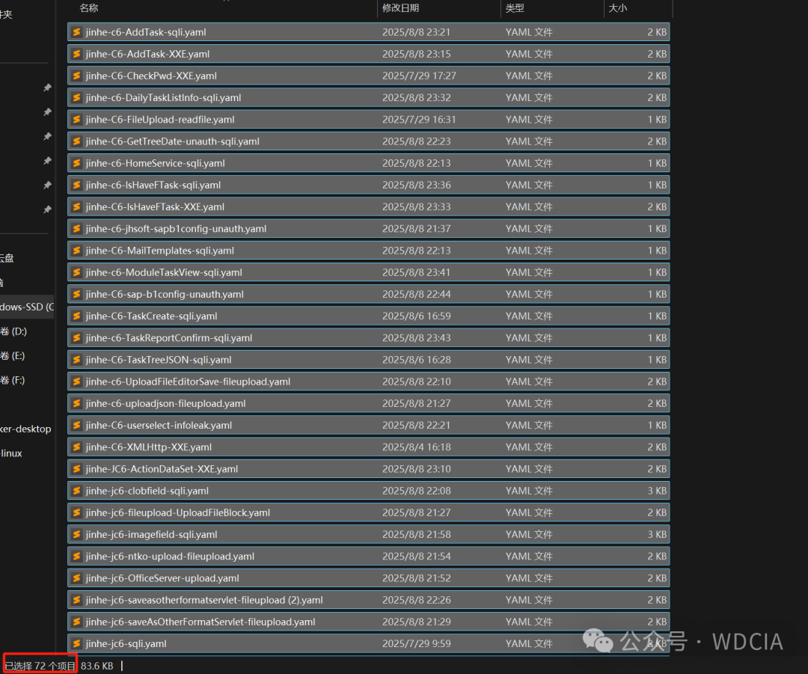Sort files by the 修改日期 column header
Screen dimensions: 808x674
[x=400, y=8]
